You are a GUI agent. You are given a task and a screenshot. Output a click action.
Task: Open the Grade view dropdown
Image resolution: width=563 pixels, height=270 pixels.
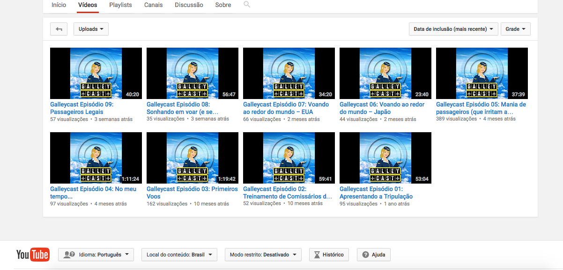pyautogui.click(x=516, y=29)
